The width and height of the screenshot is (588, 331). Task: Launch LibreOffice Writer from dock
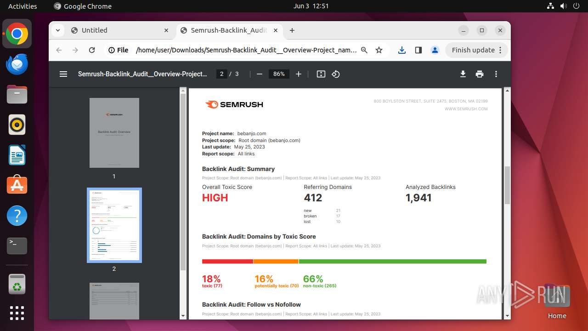17,155
